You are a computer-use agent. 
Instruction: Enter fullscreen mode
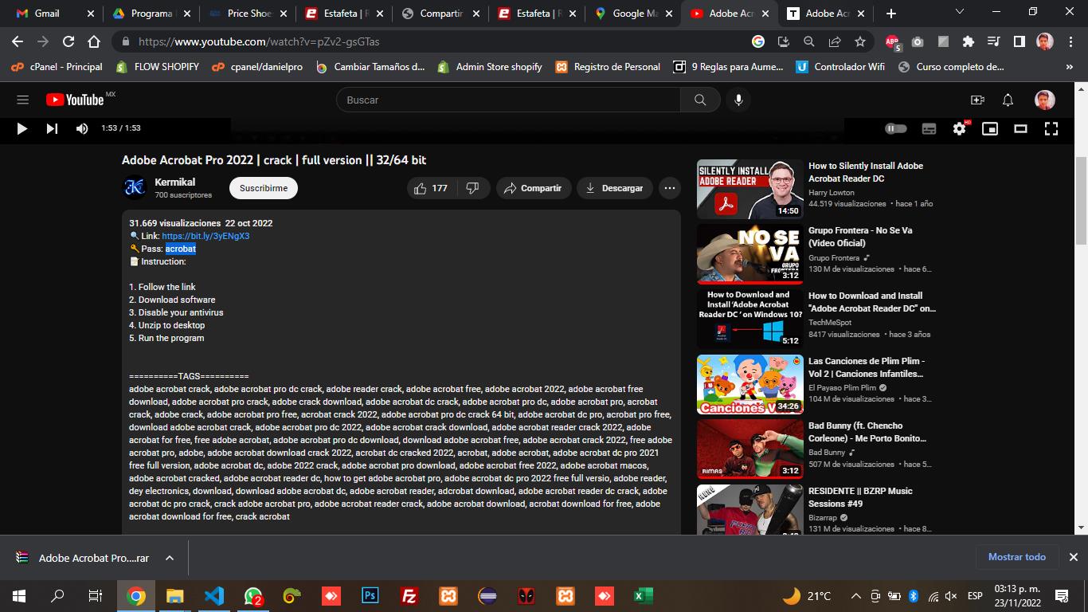tap(1051, 128)
